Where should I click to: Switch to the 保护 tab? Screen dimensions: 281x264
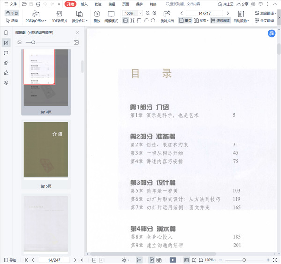click(139, 4)
